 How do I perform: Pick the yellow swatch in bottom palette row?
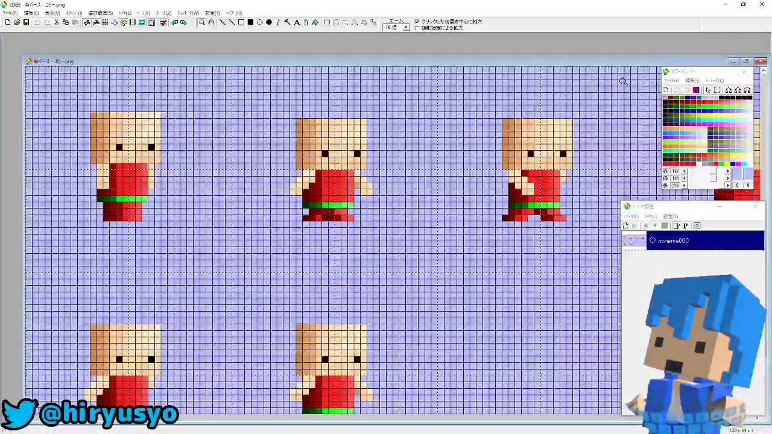[727, 164]
